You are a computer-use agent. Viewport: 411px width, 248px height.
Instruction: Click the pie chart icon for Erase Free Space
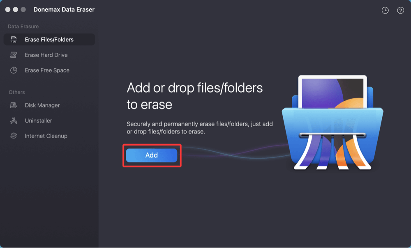(14, 70)
